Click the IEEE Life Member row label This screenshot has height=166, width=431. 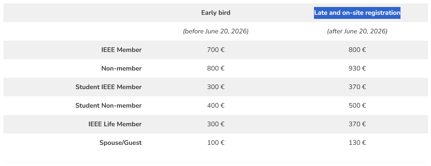115,124
